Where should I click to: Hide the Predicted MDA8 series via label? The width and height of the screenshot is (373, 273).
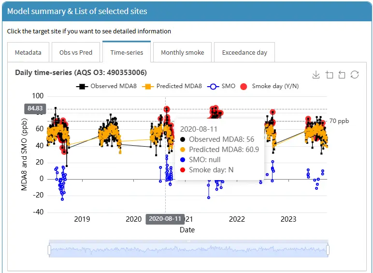tap(179, 86)
